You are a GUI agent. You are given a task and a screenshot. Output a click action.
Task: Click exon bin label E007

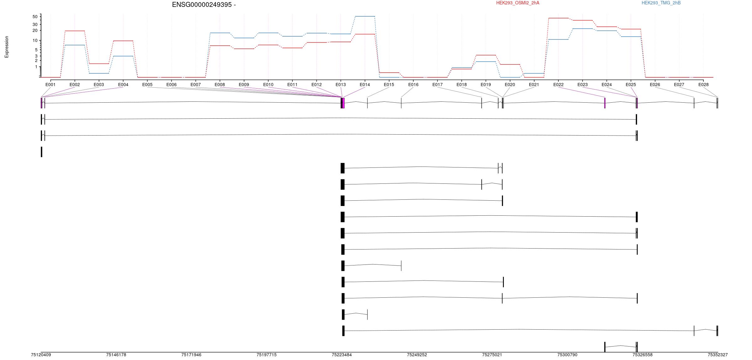coord(196,85)
